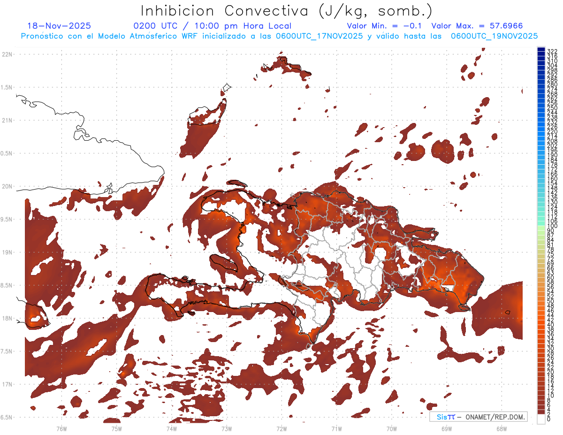
Task: Click the '19N' latitude label
Action: pyautogui.click(x=7, y=252)
